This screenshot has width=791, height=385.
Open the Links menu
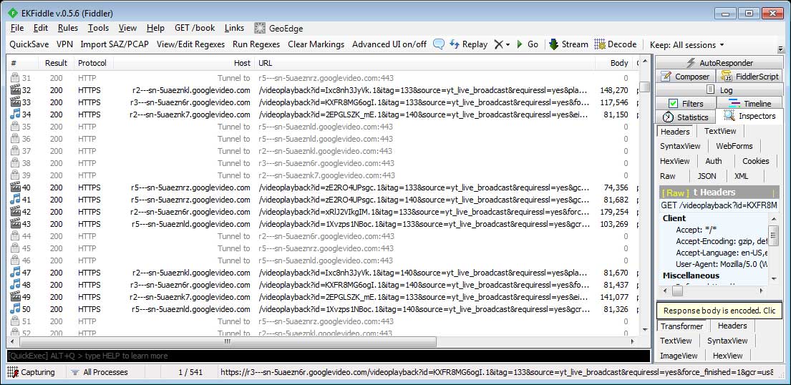click(235, 28)
